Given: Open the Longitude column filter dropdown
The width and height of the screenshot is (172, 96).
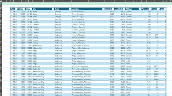Looking at the screenshot, I should pos(124,9).
